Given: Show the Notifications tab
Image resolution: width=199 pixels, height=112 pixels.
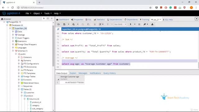Looking at the screenshot, I should click(95, 73).
